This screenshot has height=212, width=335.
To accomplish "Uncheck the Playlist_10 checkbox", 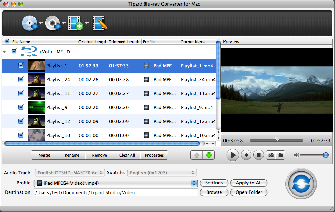I will tap(21, 135).
